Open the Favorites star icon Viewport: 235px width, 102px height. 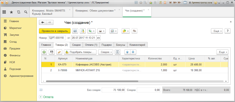11,12
